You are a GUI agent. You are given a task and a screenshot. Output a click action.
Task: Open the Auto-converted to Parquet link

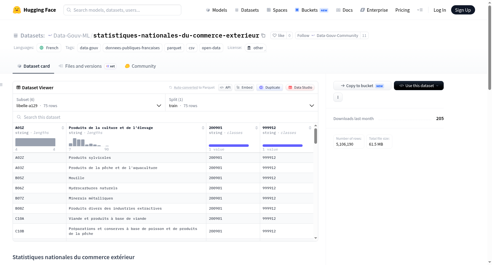[x=194, y=87]
